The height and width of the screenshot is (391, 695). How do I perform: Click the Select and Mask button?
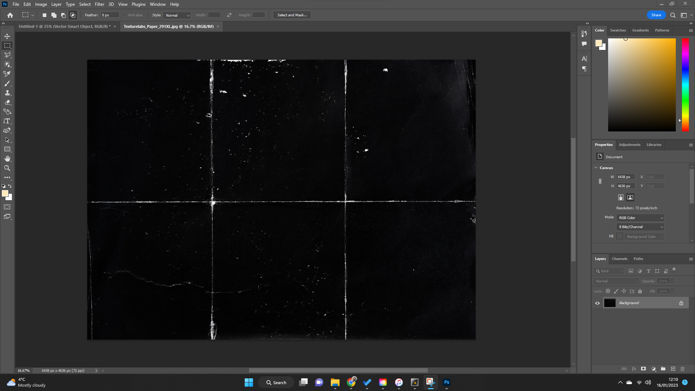pos(292,15)
